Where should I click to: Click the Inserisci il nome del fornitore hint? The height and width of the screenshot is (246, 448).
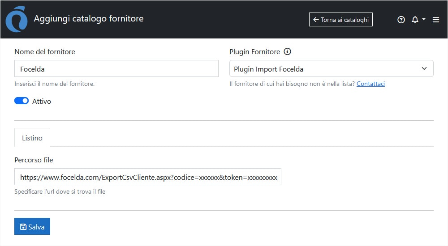point(54,84)
